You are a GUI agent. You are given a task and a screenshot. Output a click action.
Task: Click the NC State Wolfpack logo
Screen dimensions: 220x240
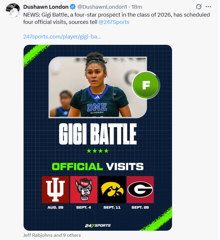pos(84,189)
